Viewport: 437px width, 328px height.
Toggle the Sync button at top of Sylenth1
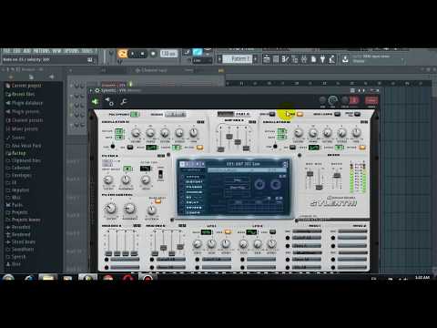pyautogui.click(x=272, y=114)
